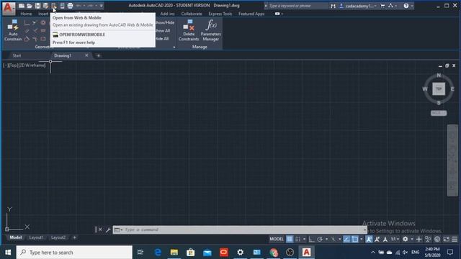This screenshot has height=259, width=461.
Task: Click the viewport label Top view control
Action: coord(13,65)
